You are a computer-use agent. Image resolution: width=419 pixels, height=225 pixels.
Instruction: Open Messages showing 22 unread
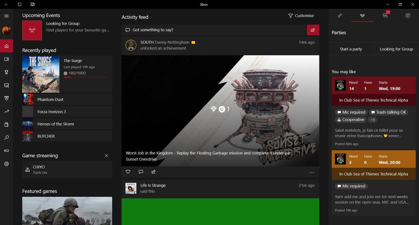pyautogui.click(x=385, y=16)
